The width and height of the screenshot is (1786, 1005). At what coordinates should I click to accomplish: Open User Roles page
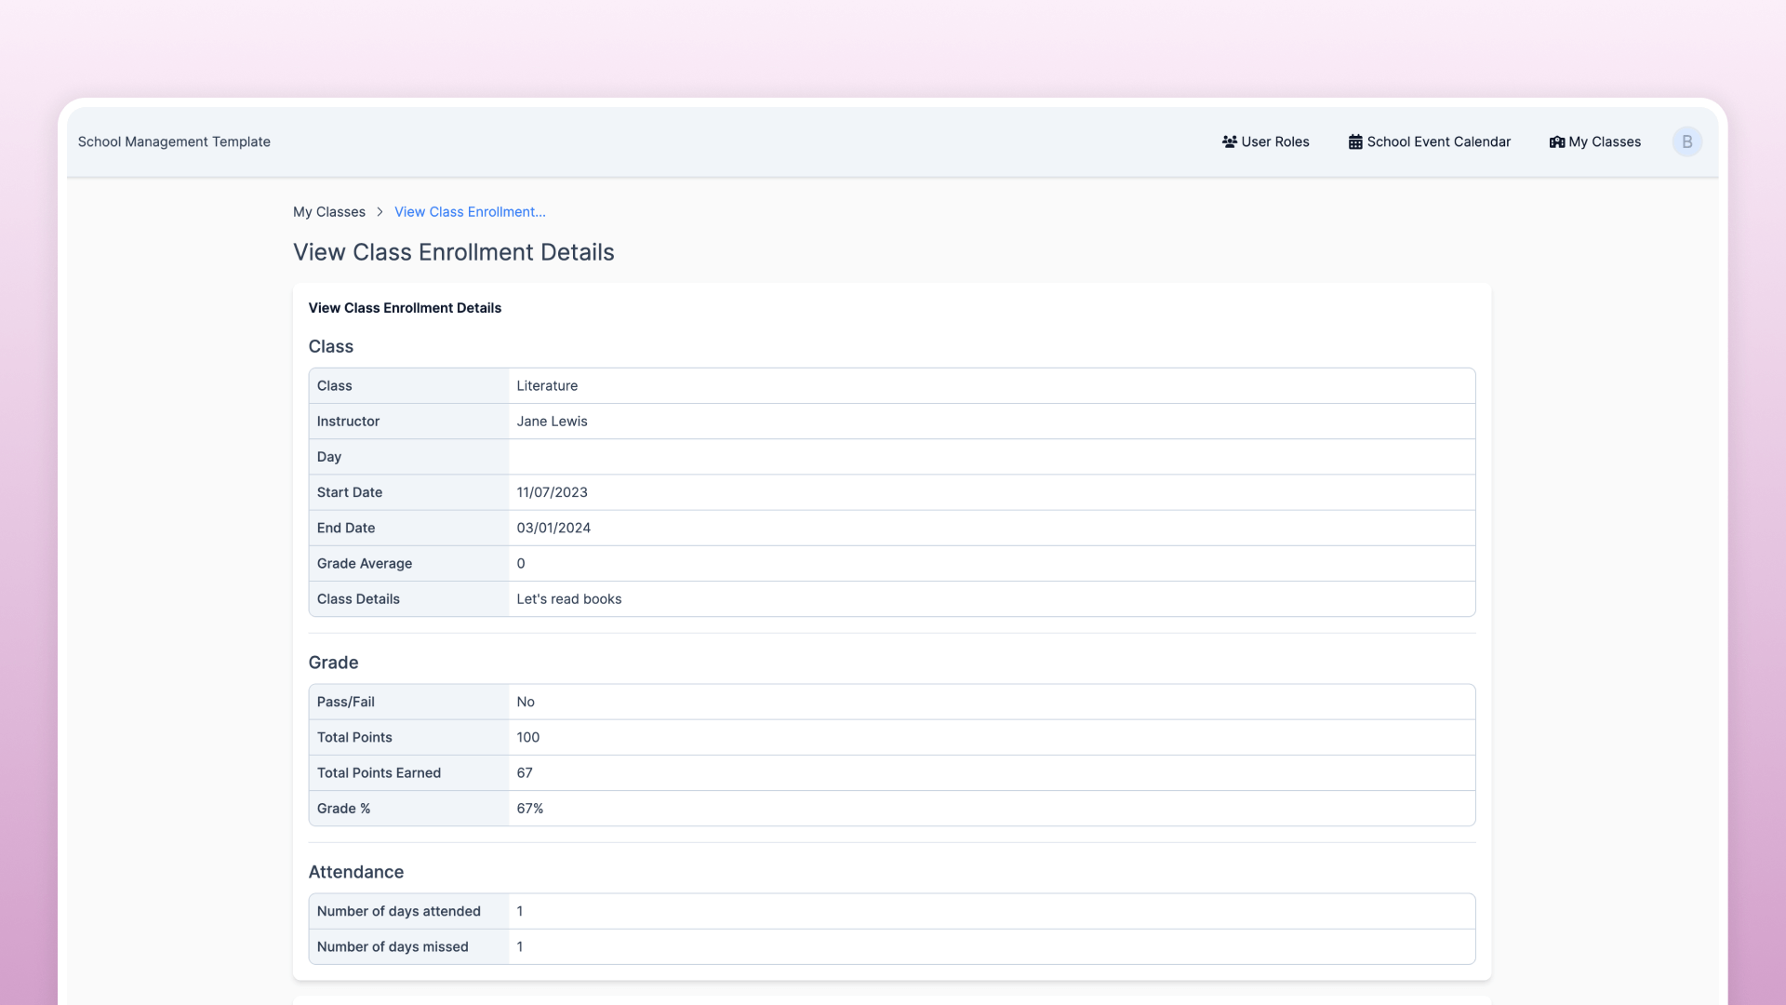1274,141
